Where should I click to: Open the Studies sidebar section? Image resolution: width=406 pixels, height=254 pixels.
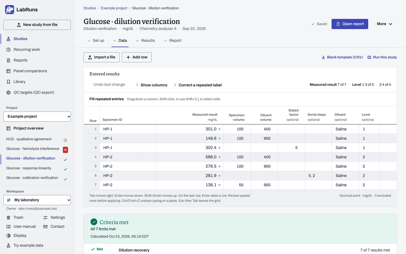tap(20, 39)
